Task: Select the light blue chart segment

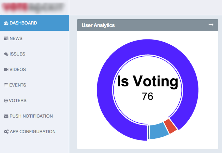Action: (x=159, y=131)
